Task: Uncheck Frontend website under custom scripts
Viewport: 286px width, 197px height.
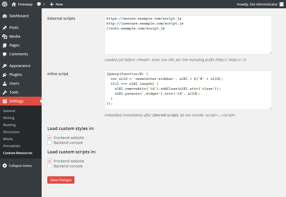Action: click(x=49, y=161)
